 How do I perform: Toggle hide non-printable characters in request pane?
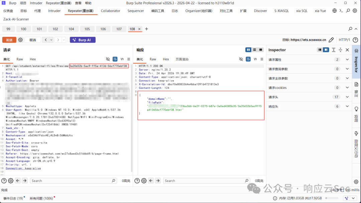coord(108,59)
